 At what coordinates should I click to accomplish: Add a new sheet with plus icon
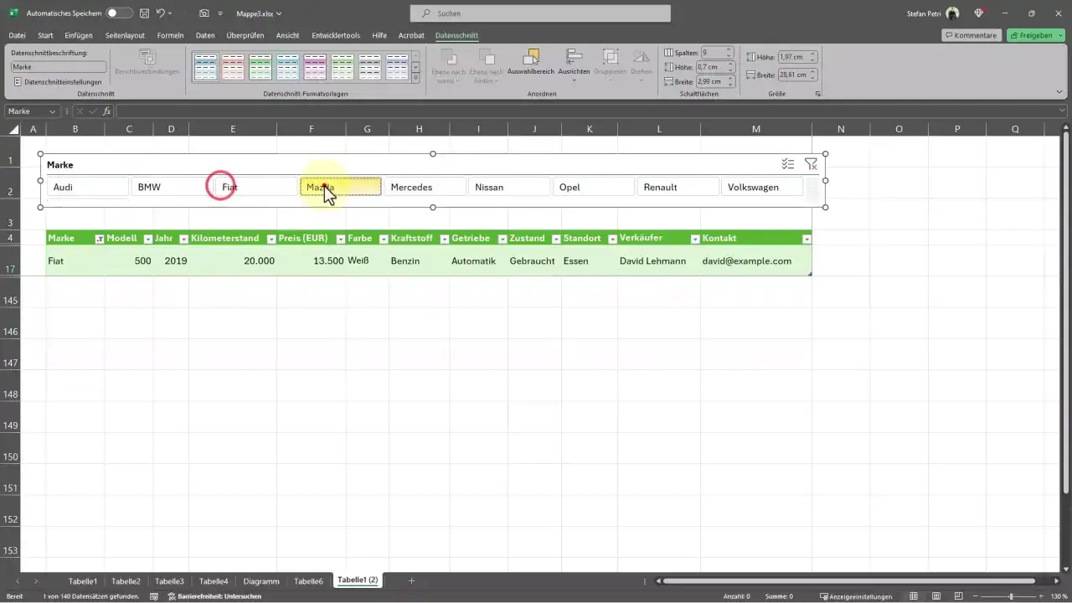pos(411,580)
